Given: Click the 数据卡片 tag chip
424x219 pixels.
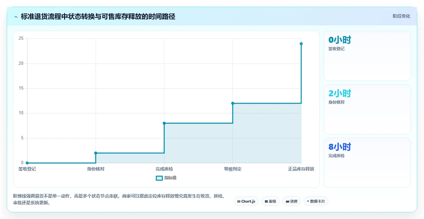Looking at the screenshot, I should point(316,201).
